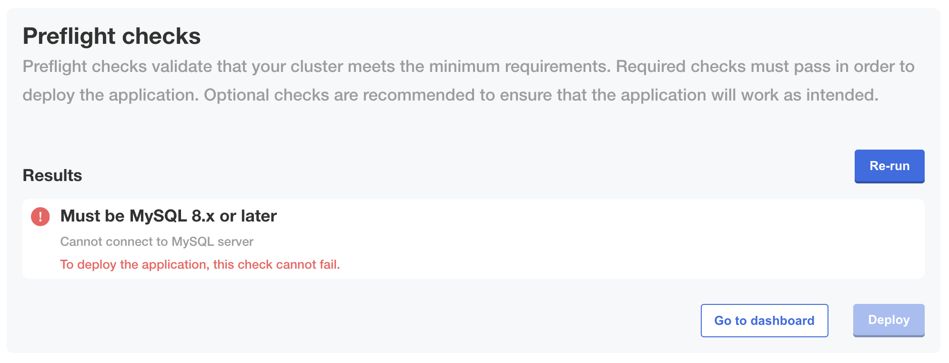
Task: Click the Results section heading
Action: coord(52,174)
